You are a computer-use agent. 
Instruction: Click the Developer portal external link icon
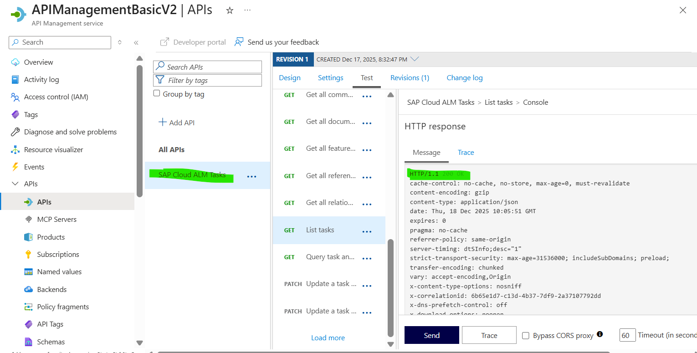(x=164, y=42)
